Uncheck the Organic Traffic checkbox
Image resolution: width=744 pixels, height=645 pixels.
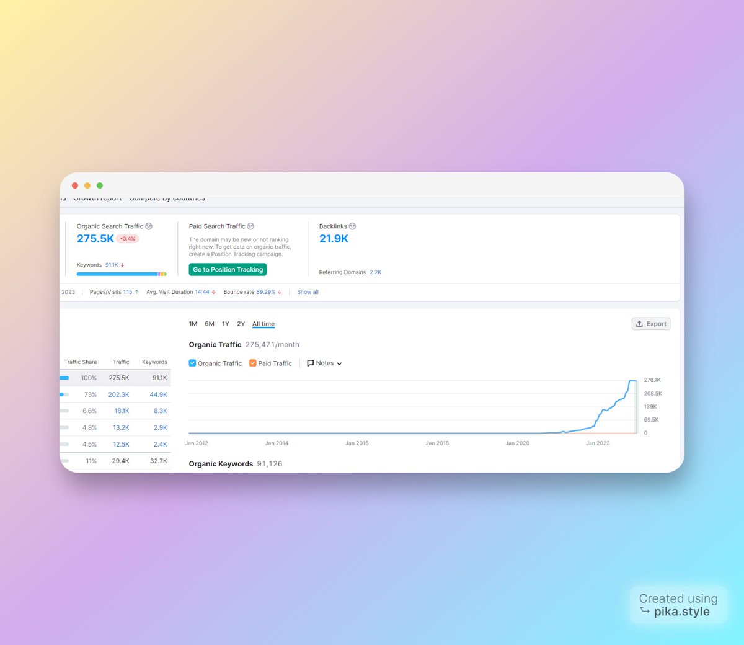[x=192, y=363]
